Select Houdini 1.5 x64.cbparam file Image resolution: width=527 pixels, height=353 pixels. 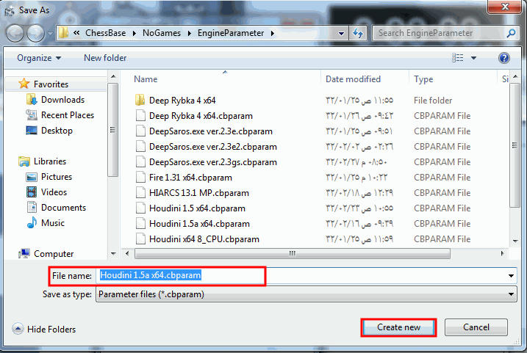197,208
